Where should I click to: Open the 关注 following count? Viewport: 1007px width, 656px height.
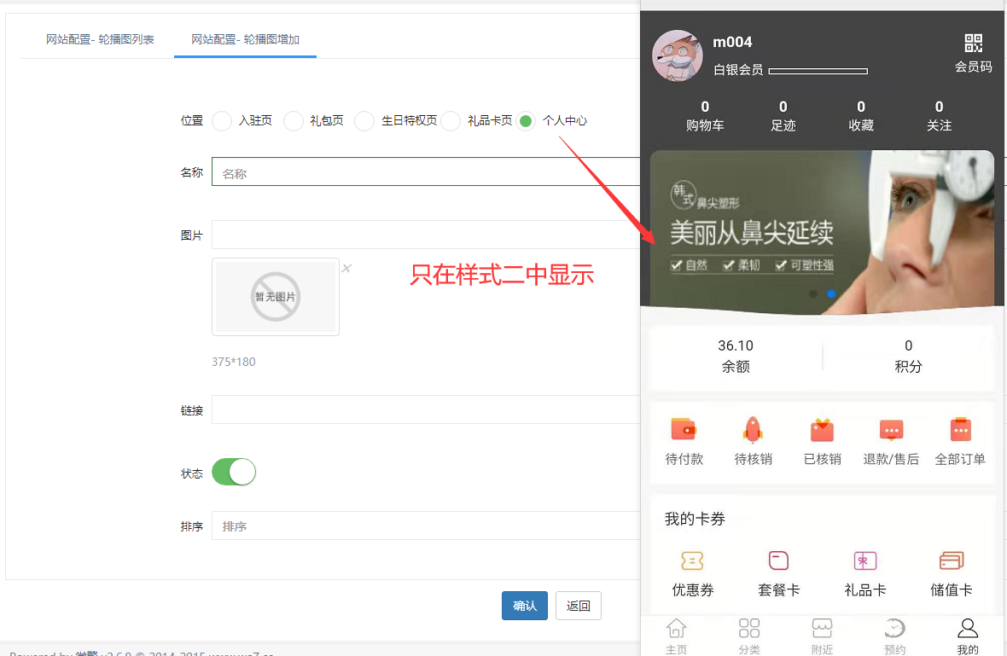tap(939, 116)
